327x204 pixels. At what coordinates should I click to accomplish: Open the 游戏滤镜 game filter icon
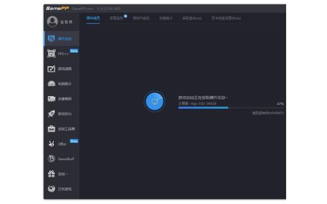pos(51,69)
